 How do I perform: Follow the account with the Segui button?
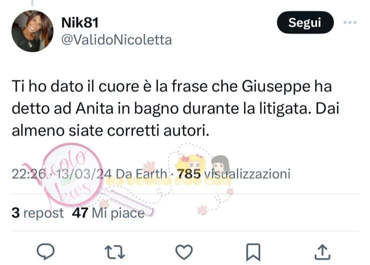(x=305, y=22)
